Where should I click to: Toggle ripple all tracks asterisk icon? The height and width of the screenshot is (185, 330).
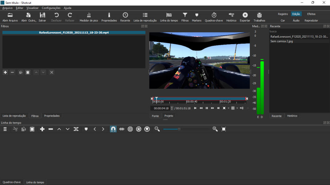pyautogui.click(x=138, y=129)
